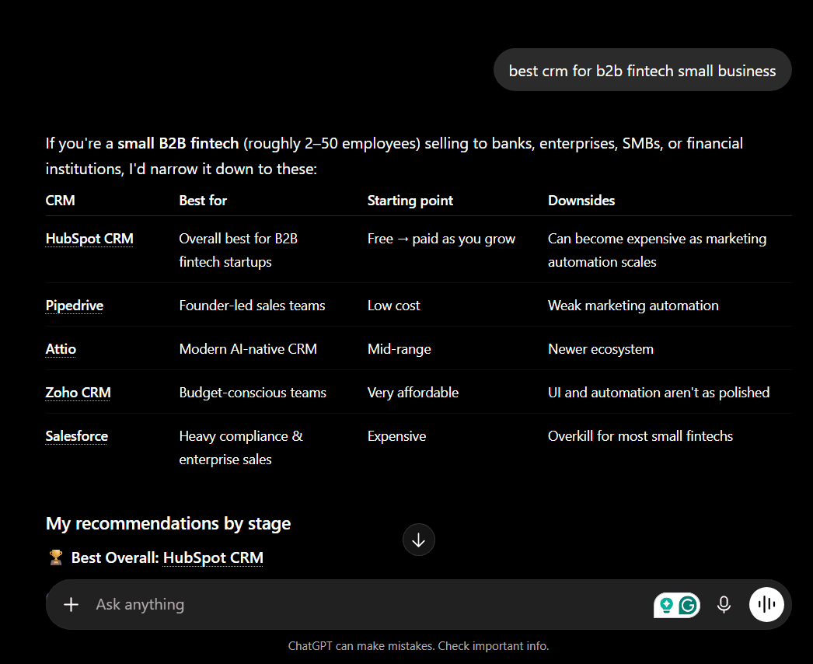Click the 'Weak marketing automation' cell
The image size is (813, 664).
point(633,306)
